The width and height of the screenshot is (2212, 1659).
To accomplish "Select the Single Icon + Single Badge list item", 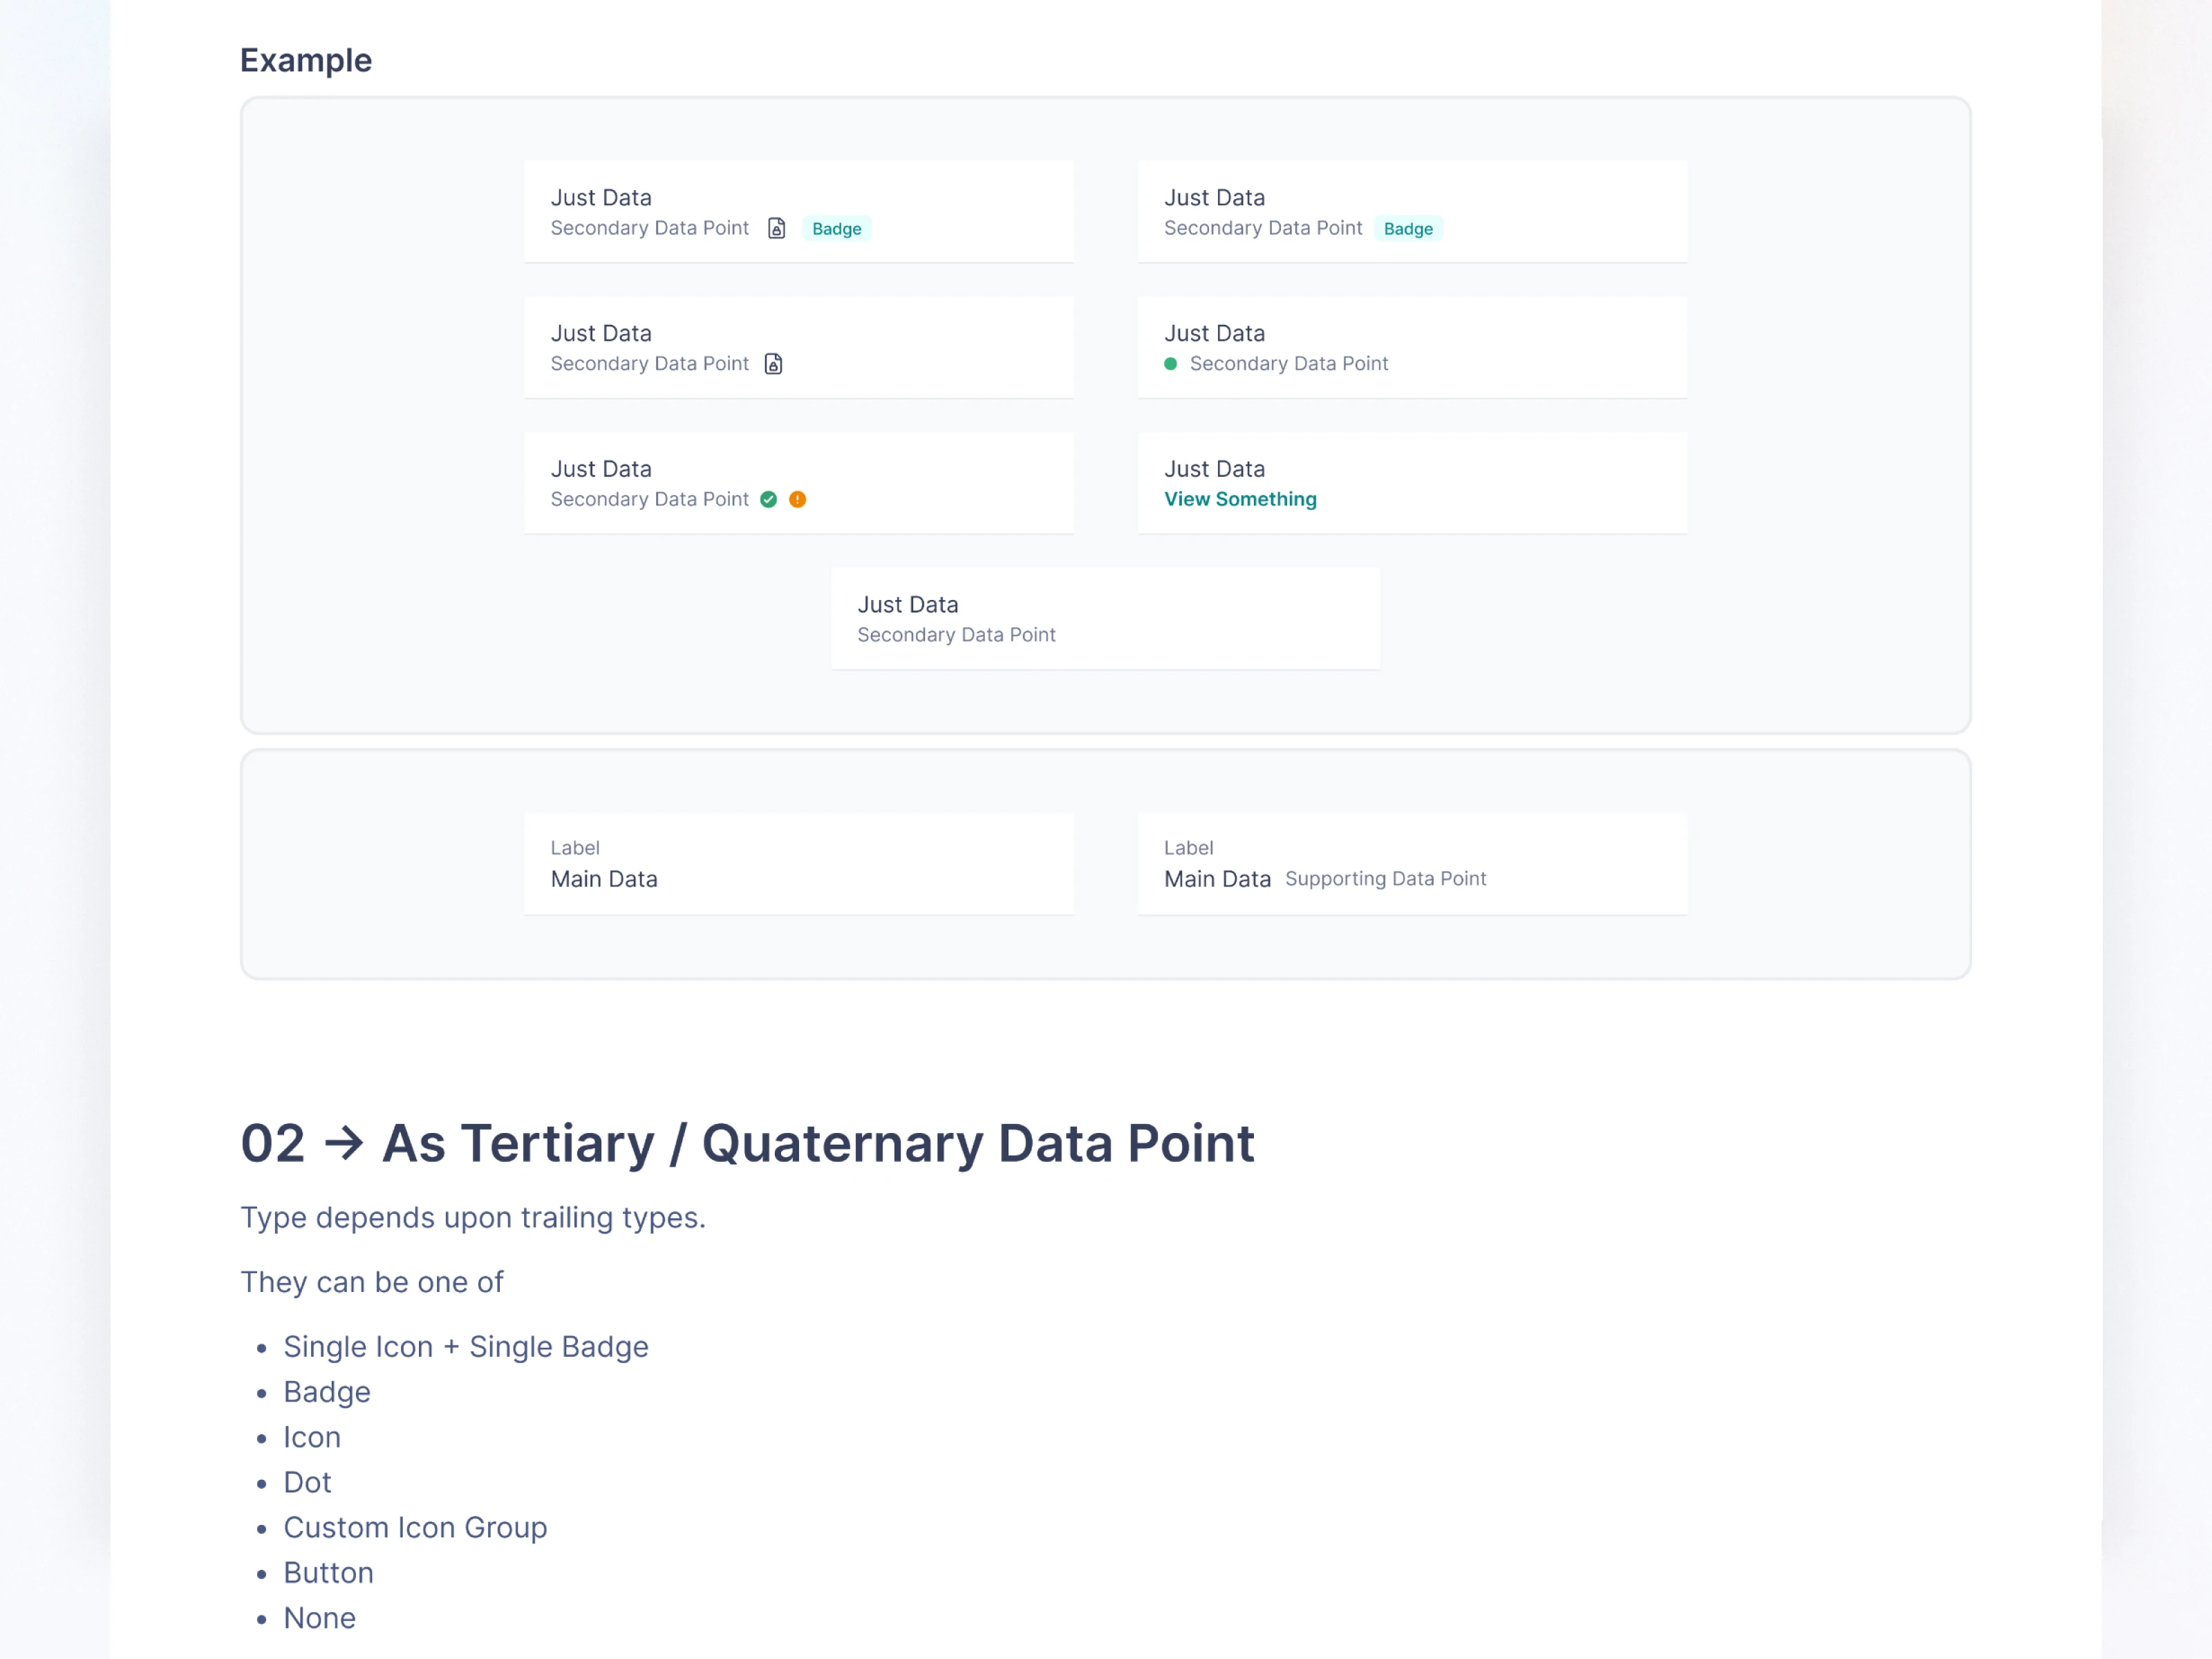I will coord(466,1347).
